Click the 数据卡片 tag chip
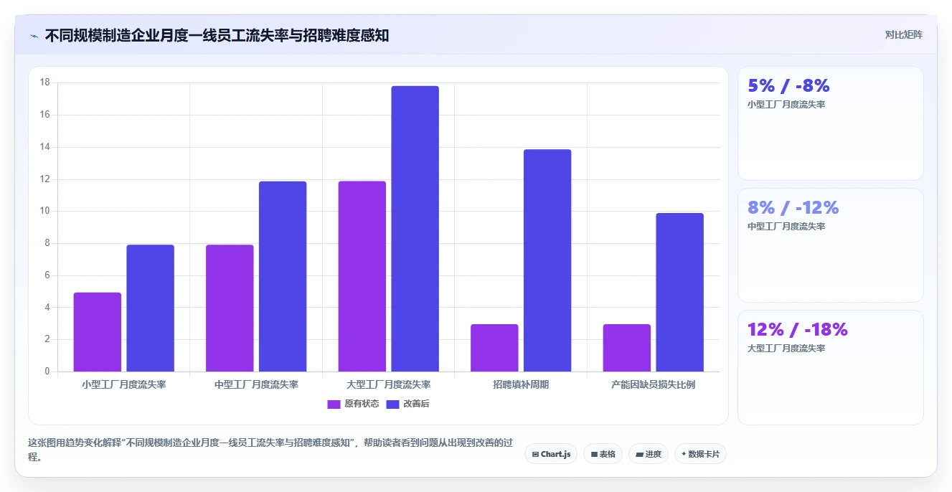Viewport: 952px width, 492px height. [700, 454]
